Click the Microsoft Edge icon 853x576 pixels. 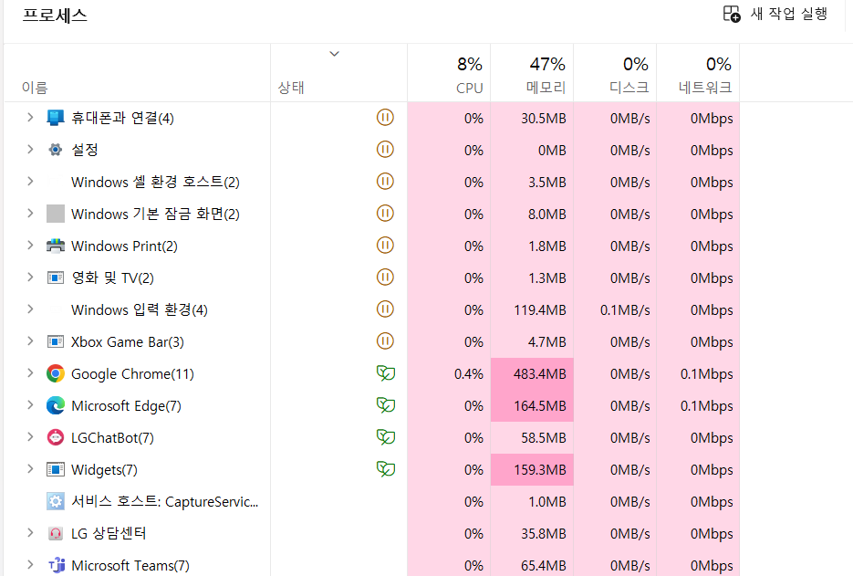tap(56, 405)
